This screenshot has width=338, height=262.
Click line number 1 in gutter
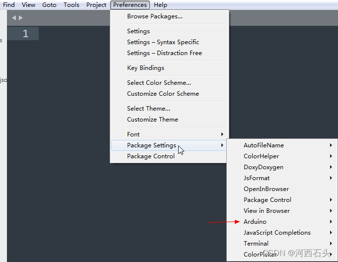coord(25,34)
